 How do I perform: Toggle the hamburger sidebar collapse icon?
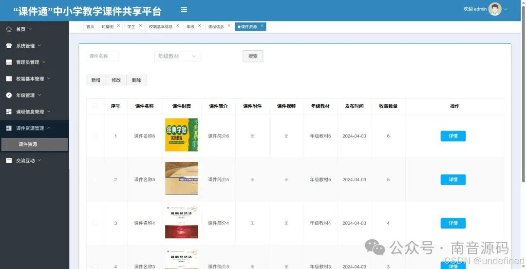184,10
